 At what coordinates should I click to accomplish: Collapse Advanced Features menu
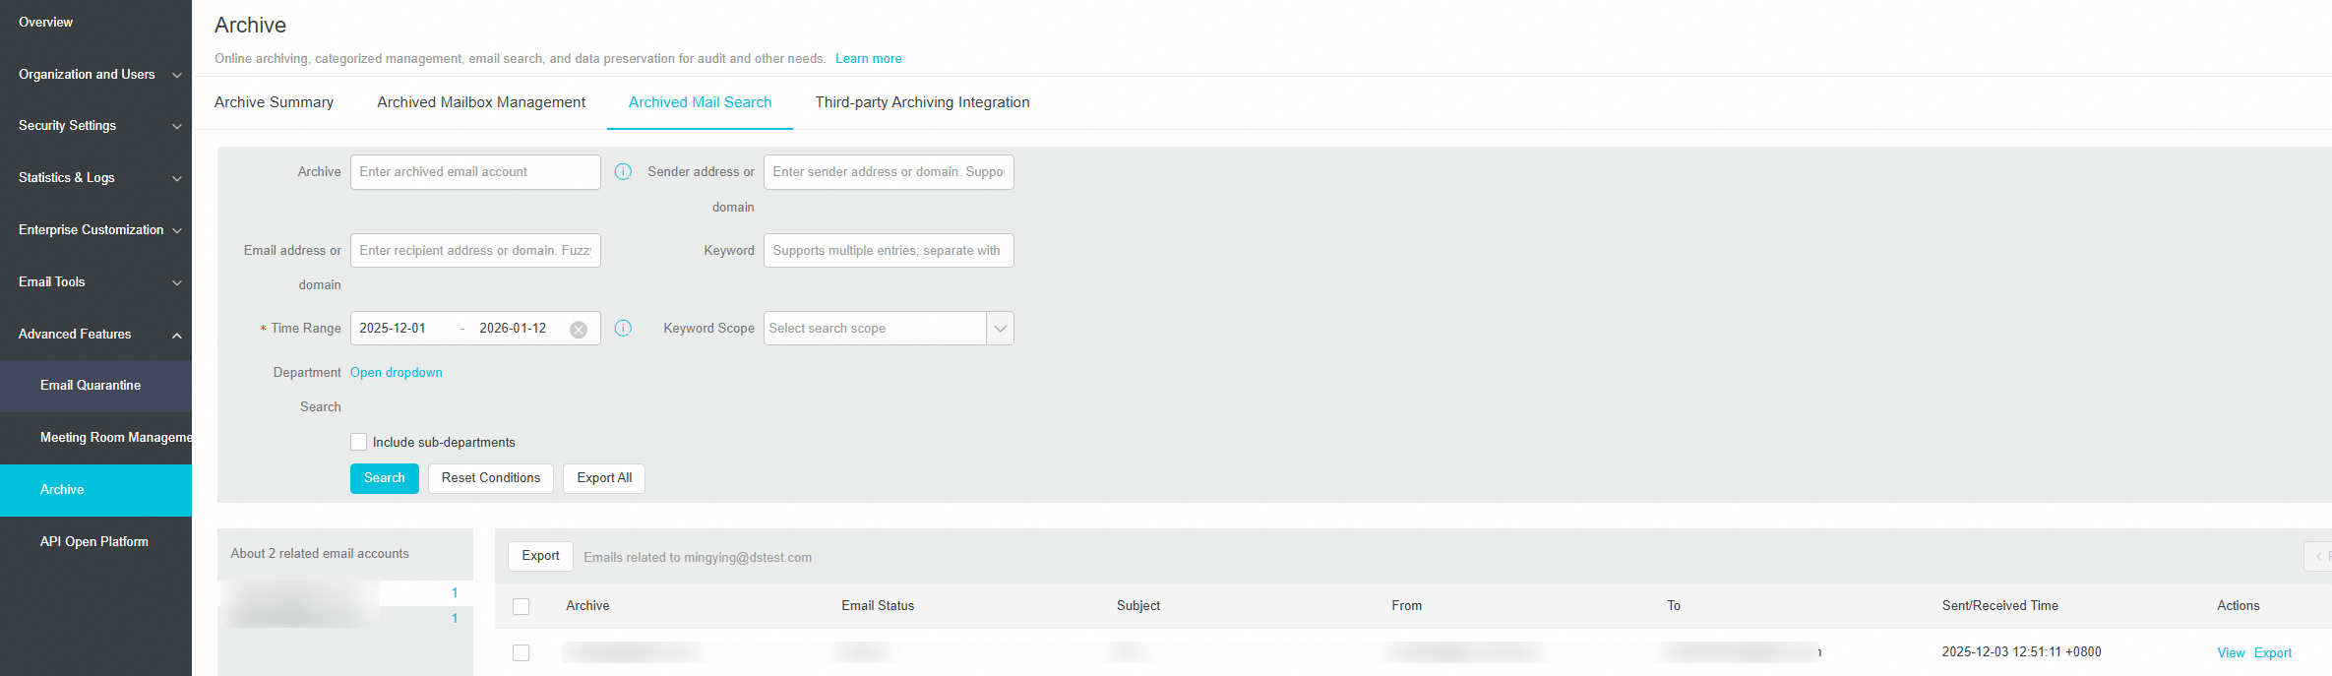pyautogui.click(x=96, y=335)
